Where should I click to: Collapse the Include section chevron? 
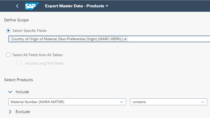[10, 92]
